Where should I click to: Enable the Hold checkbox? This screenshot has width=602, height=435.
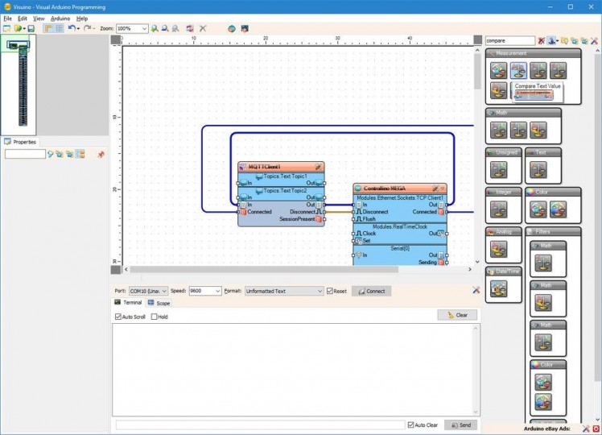tap(155, 317)
